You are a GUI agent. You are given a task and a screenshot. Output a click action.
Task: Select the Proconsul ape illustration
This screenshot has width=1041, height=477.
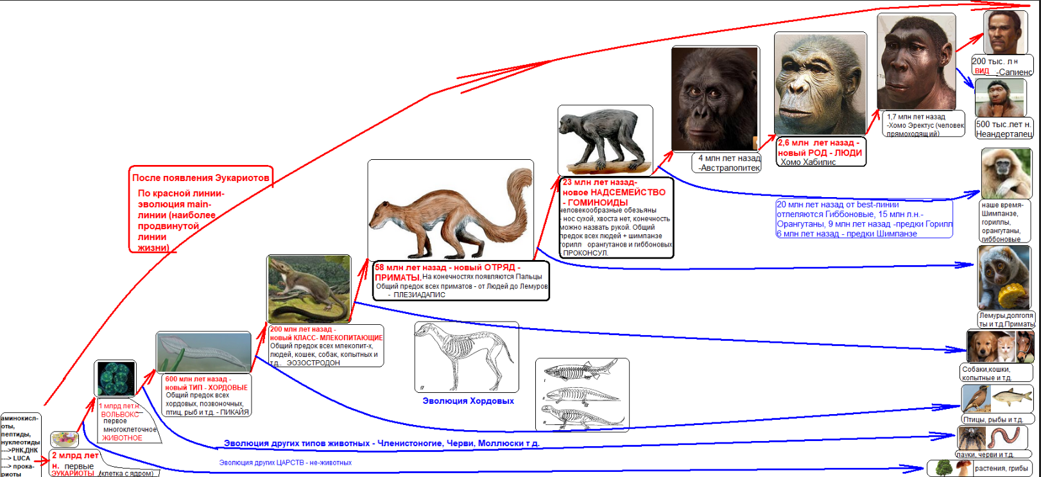[605, 140]
